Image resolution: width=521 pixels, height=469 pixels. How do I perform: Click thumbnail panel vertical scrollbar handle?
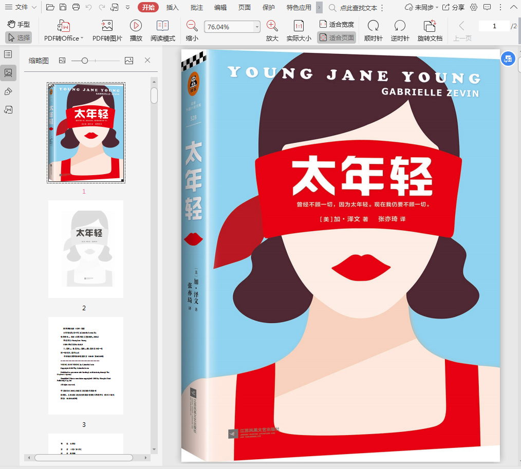(x=154, y=96)
